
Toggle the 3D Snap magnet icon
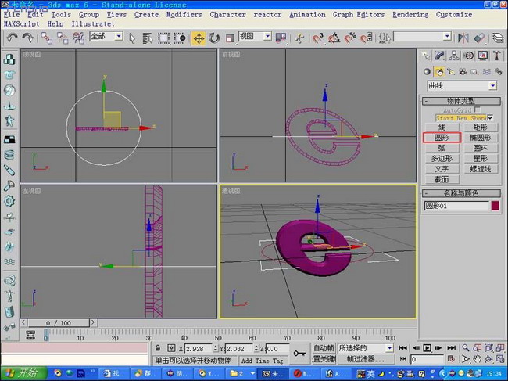[318, 38]
